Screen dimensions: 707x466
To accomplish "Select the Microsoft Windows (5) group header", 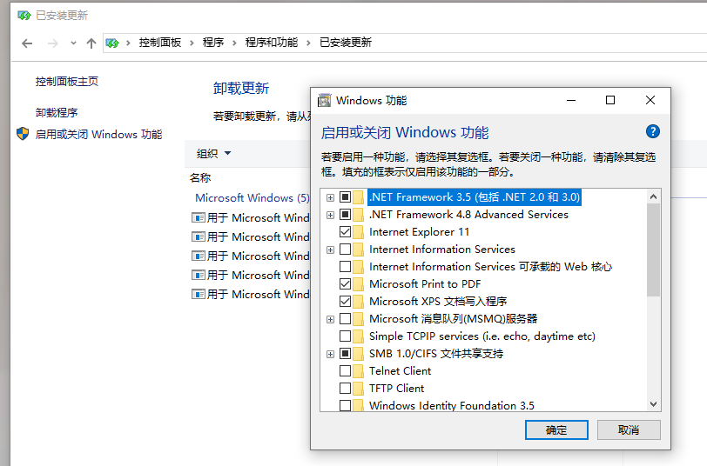I will 252,198.
